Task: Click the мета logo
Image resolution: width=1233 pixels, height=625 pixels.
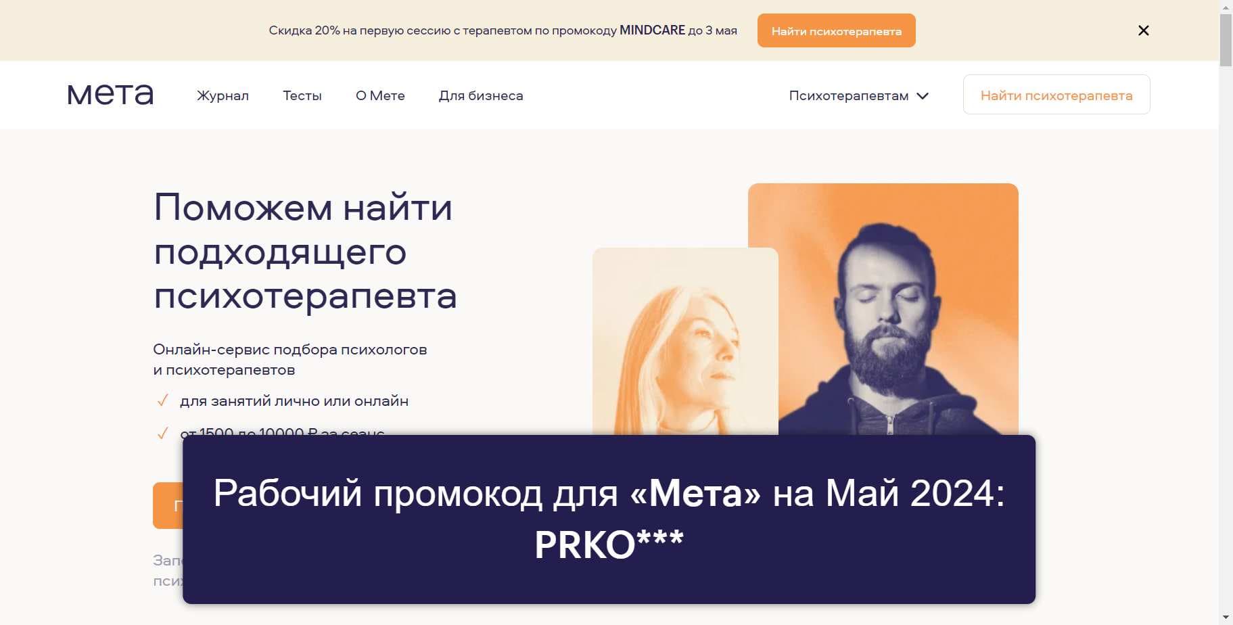Action: click(110, 94)
